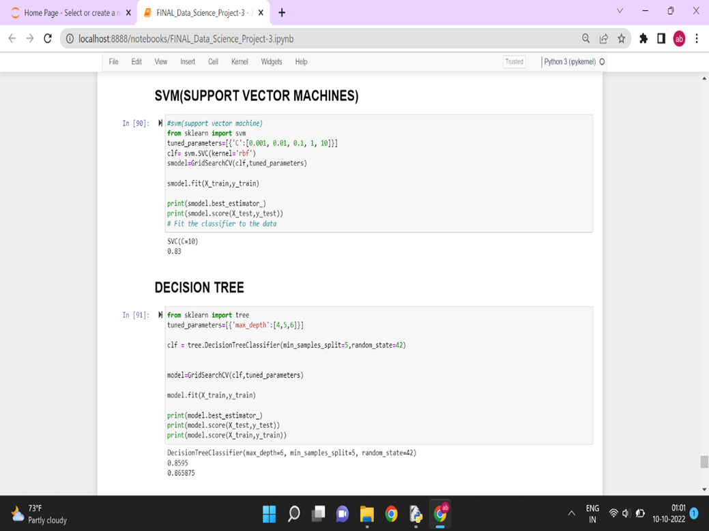Image resolution: width=709 pixels, height=531 pixels.
Task: Open Google Chrome taskbar icon
Action: [391, 514]
